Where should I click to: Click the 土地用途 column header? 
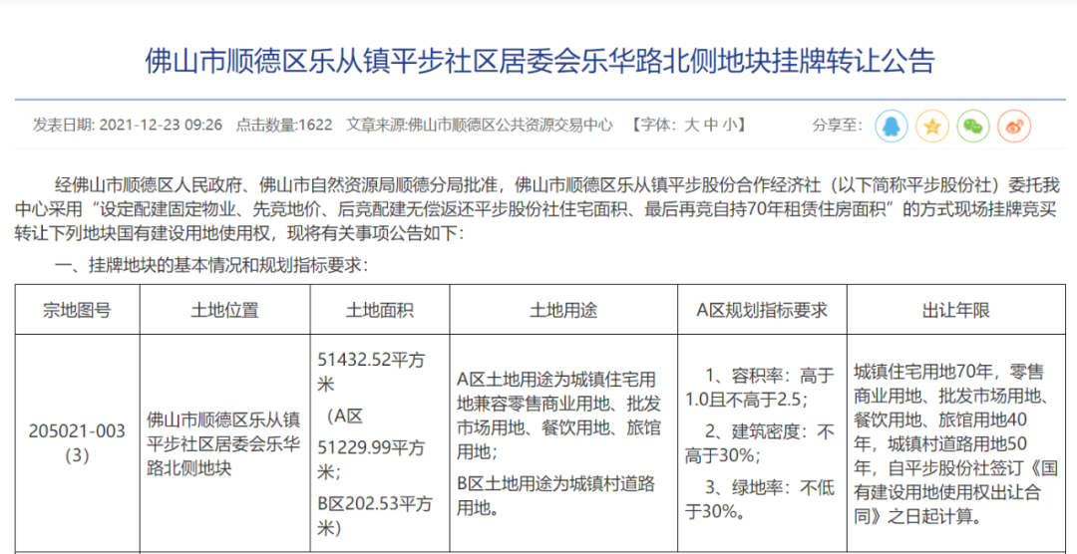click(x=562, y=310)
